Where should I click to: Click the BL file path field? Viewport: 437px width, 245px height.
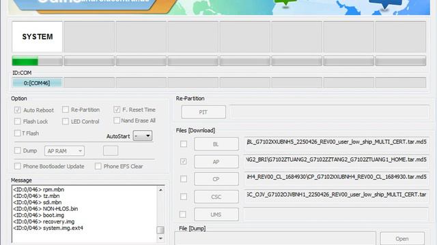336,144
